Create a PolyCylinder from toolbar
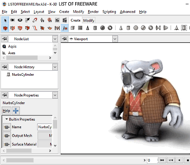 95,28
